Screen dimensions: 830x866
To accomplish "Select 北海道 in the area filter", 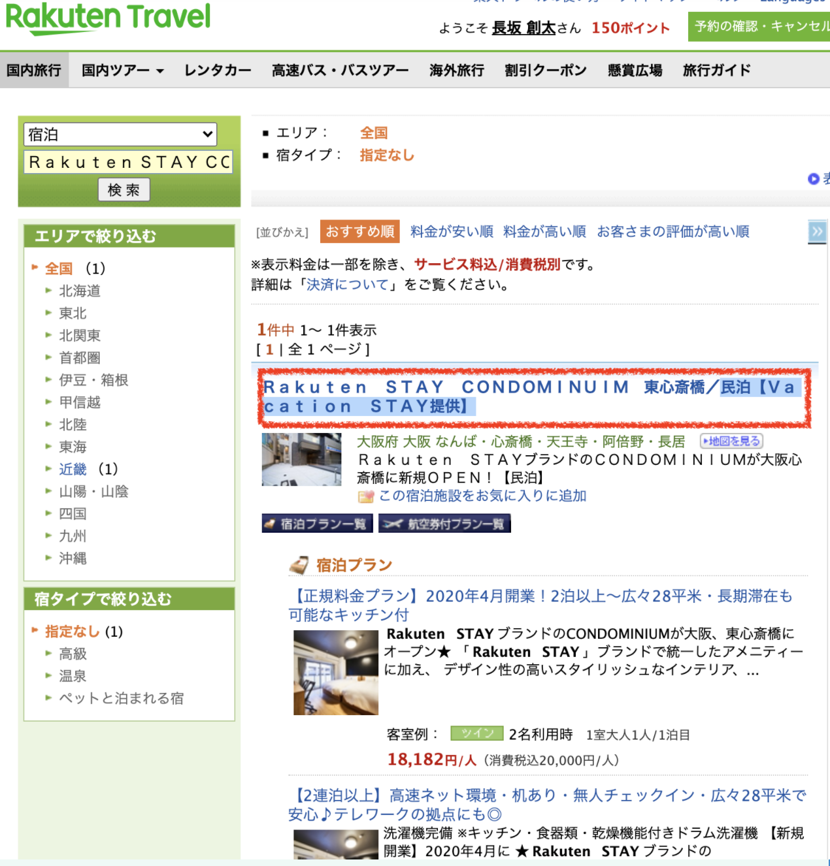I will pyautogui.click(x=80, y=291).
